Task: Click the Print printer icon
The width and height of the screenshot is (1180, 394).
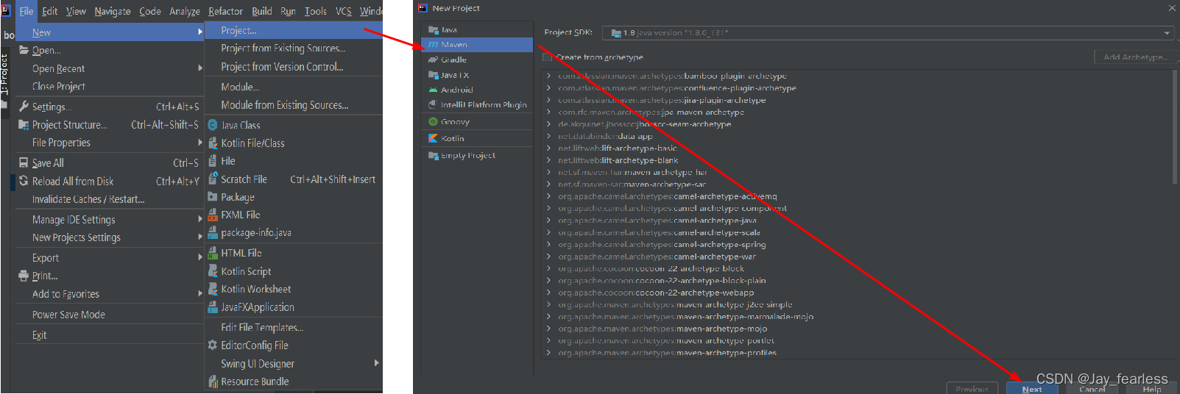Action: 24,276
